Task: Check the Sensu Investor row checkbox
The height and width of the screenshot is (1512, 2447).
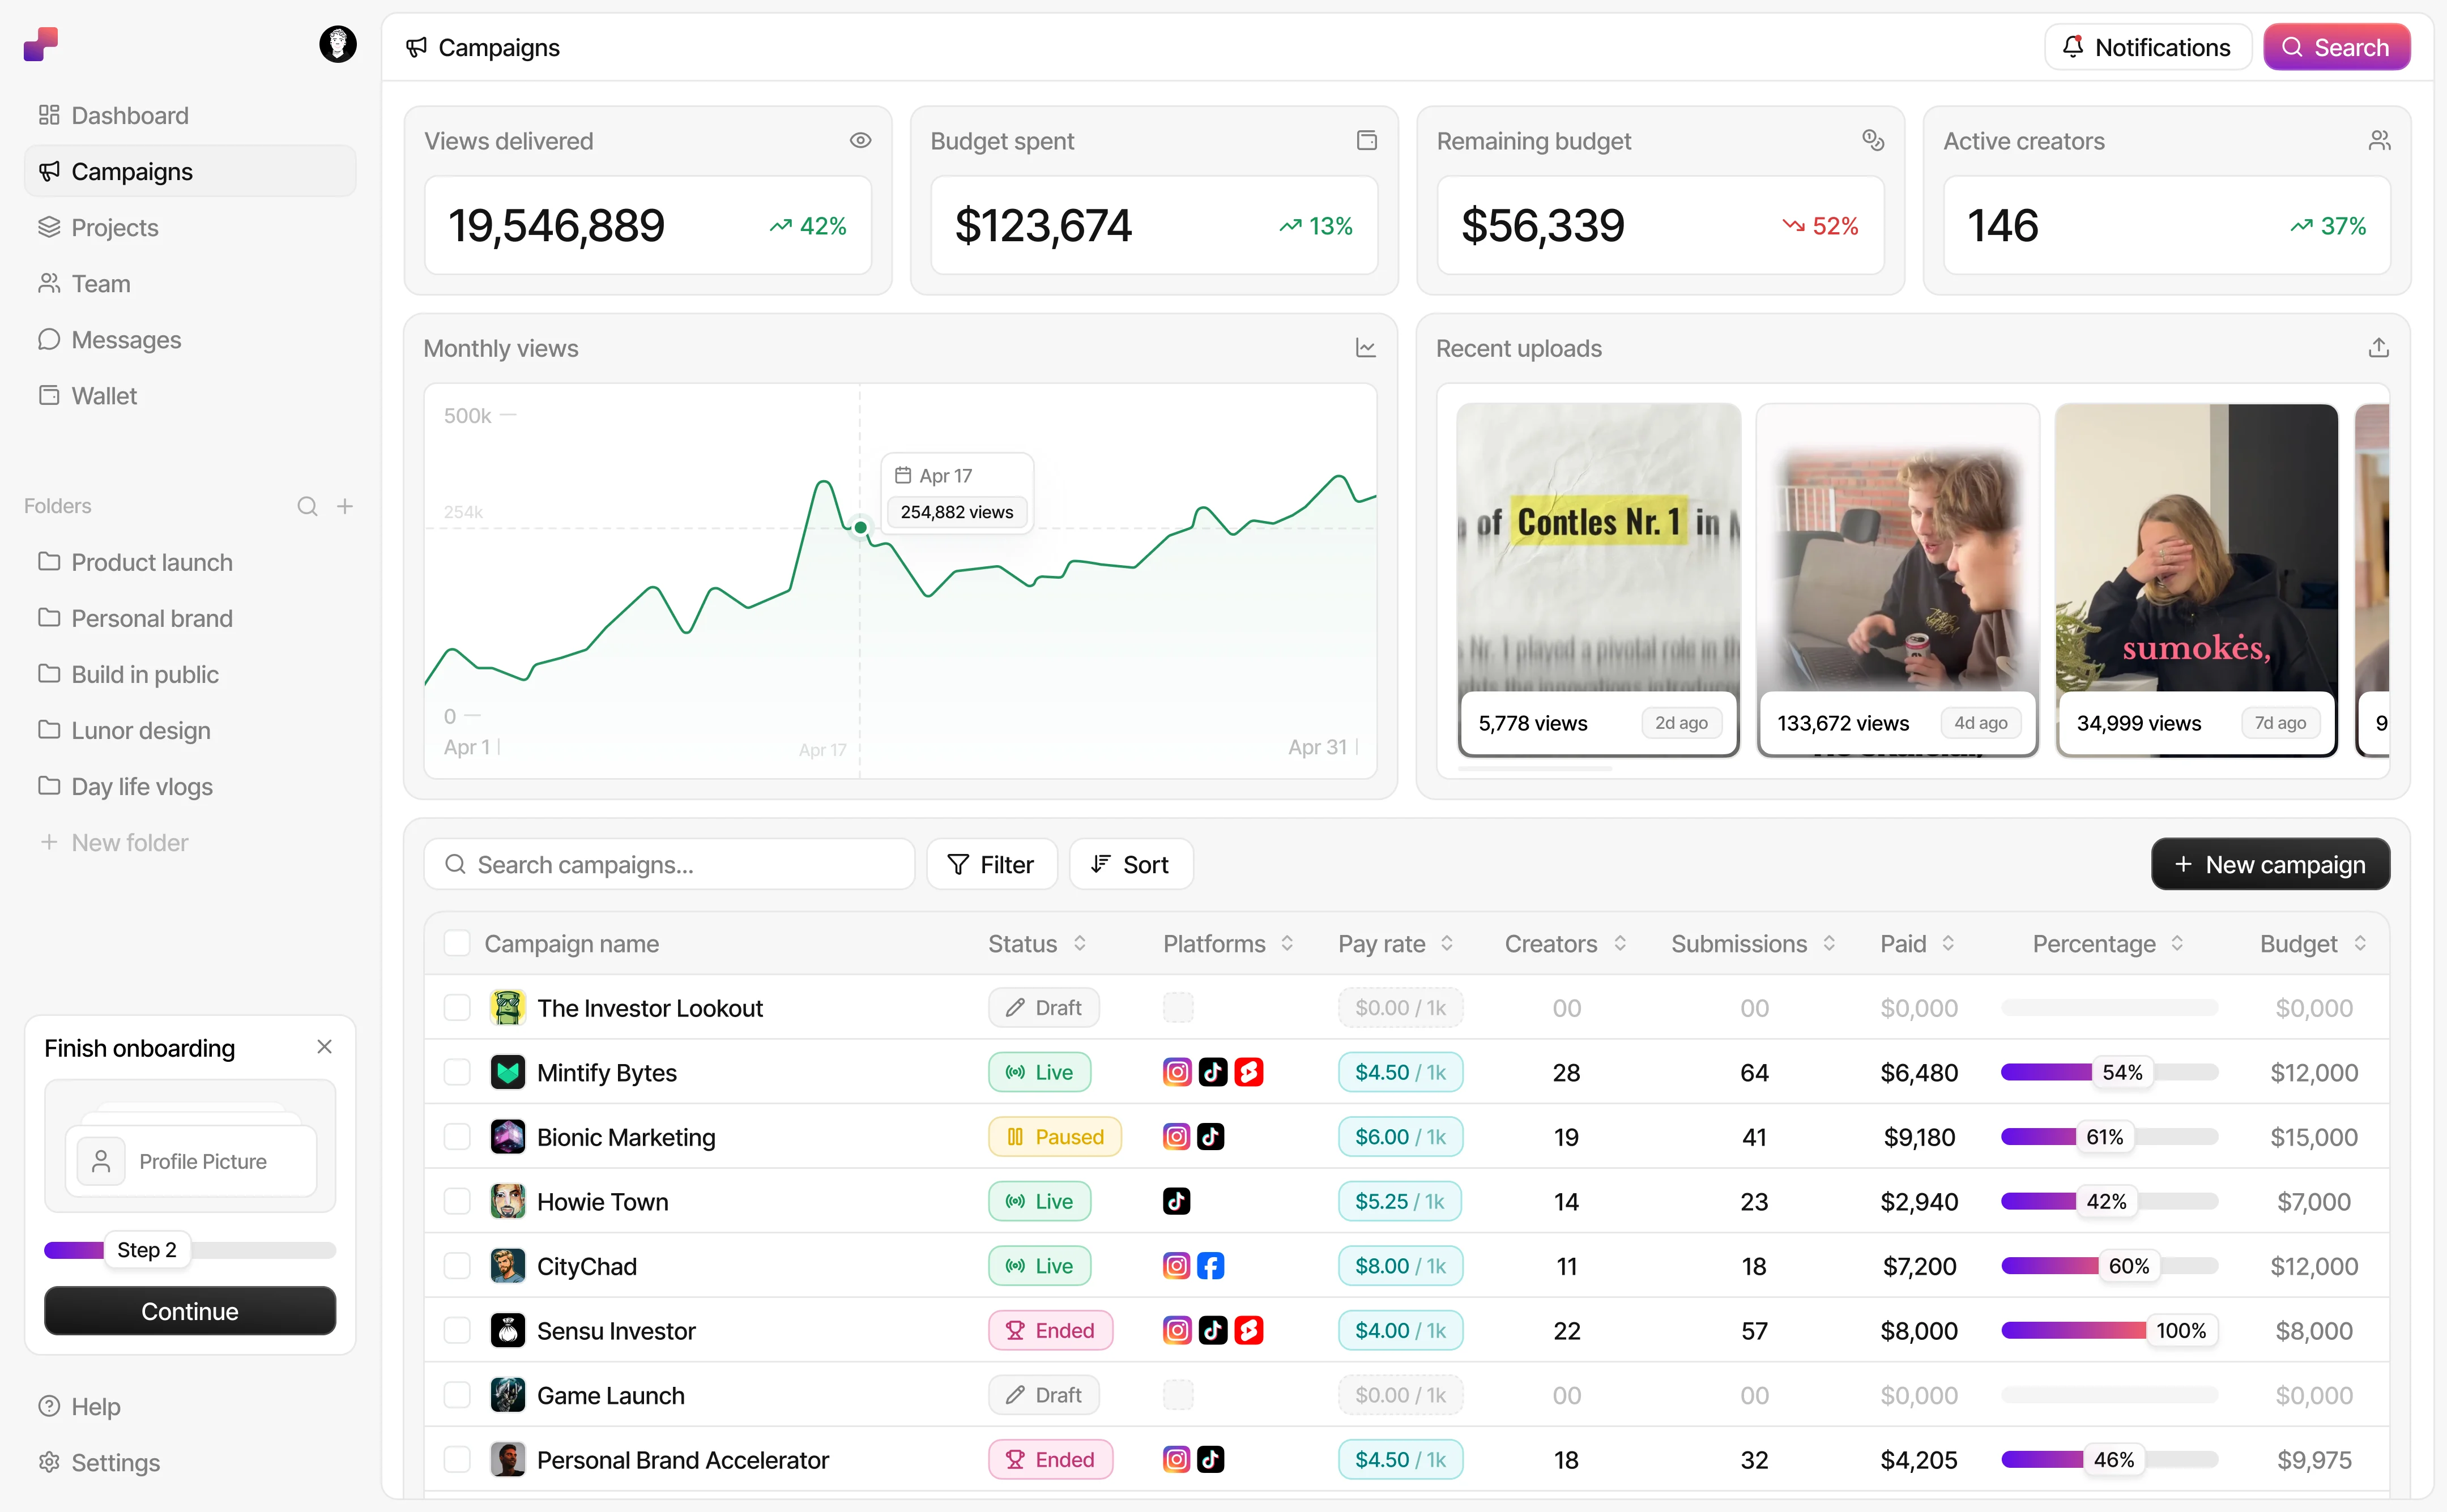Action: pos(457,1330)
